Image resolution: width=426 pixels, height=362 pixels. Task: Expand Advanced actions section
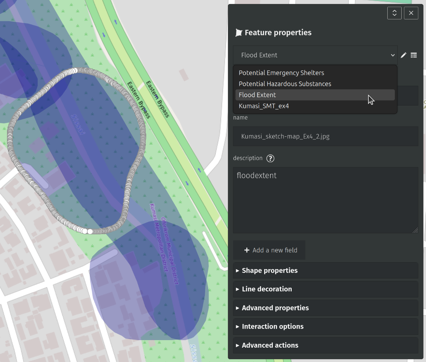(270, 345)
